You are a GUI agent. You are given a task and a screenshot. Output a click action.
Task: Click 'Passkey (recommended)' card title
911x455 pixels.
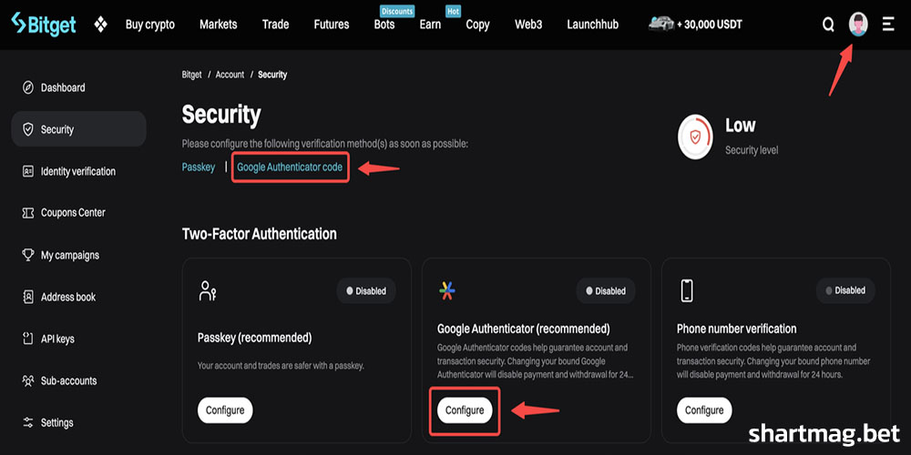(254, 338)
